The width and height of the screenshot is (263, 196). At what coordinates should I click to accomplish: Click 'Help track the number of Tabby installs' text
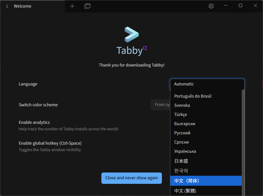(69, 129)
